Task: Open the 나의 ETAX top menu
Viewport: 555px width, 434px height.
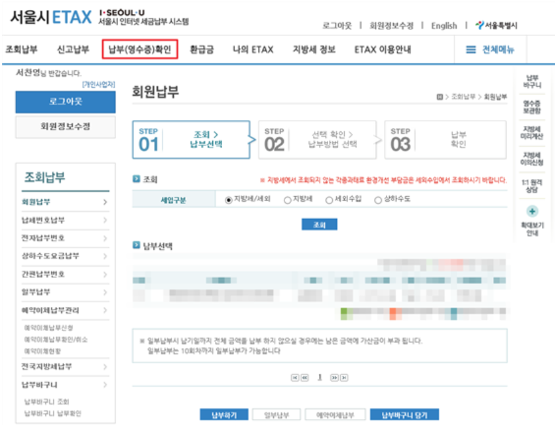Action: click(253, 49)
